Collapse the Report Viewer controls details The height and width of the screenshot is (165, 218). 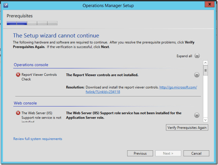tap(197, 75)
